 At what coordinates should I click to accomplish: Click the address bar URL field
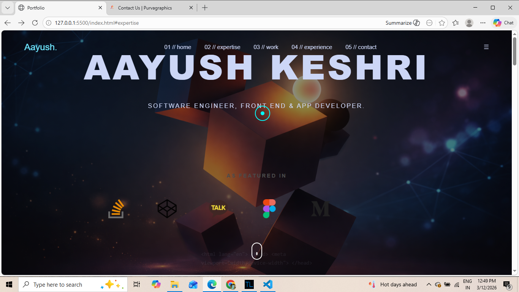tap(213, 23)
